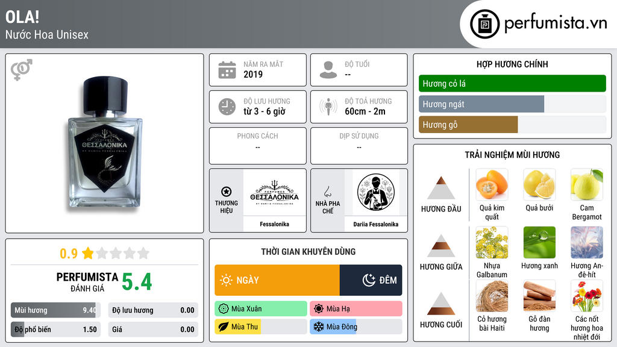Click the nose icon above Nhà pha chế
This screenshot has height=347, width=617.
tap(327, 192)
